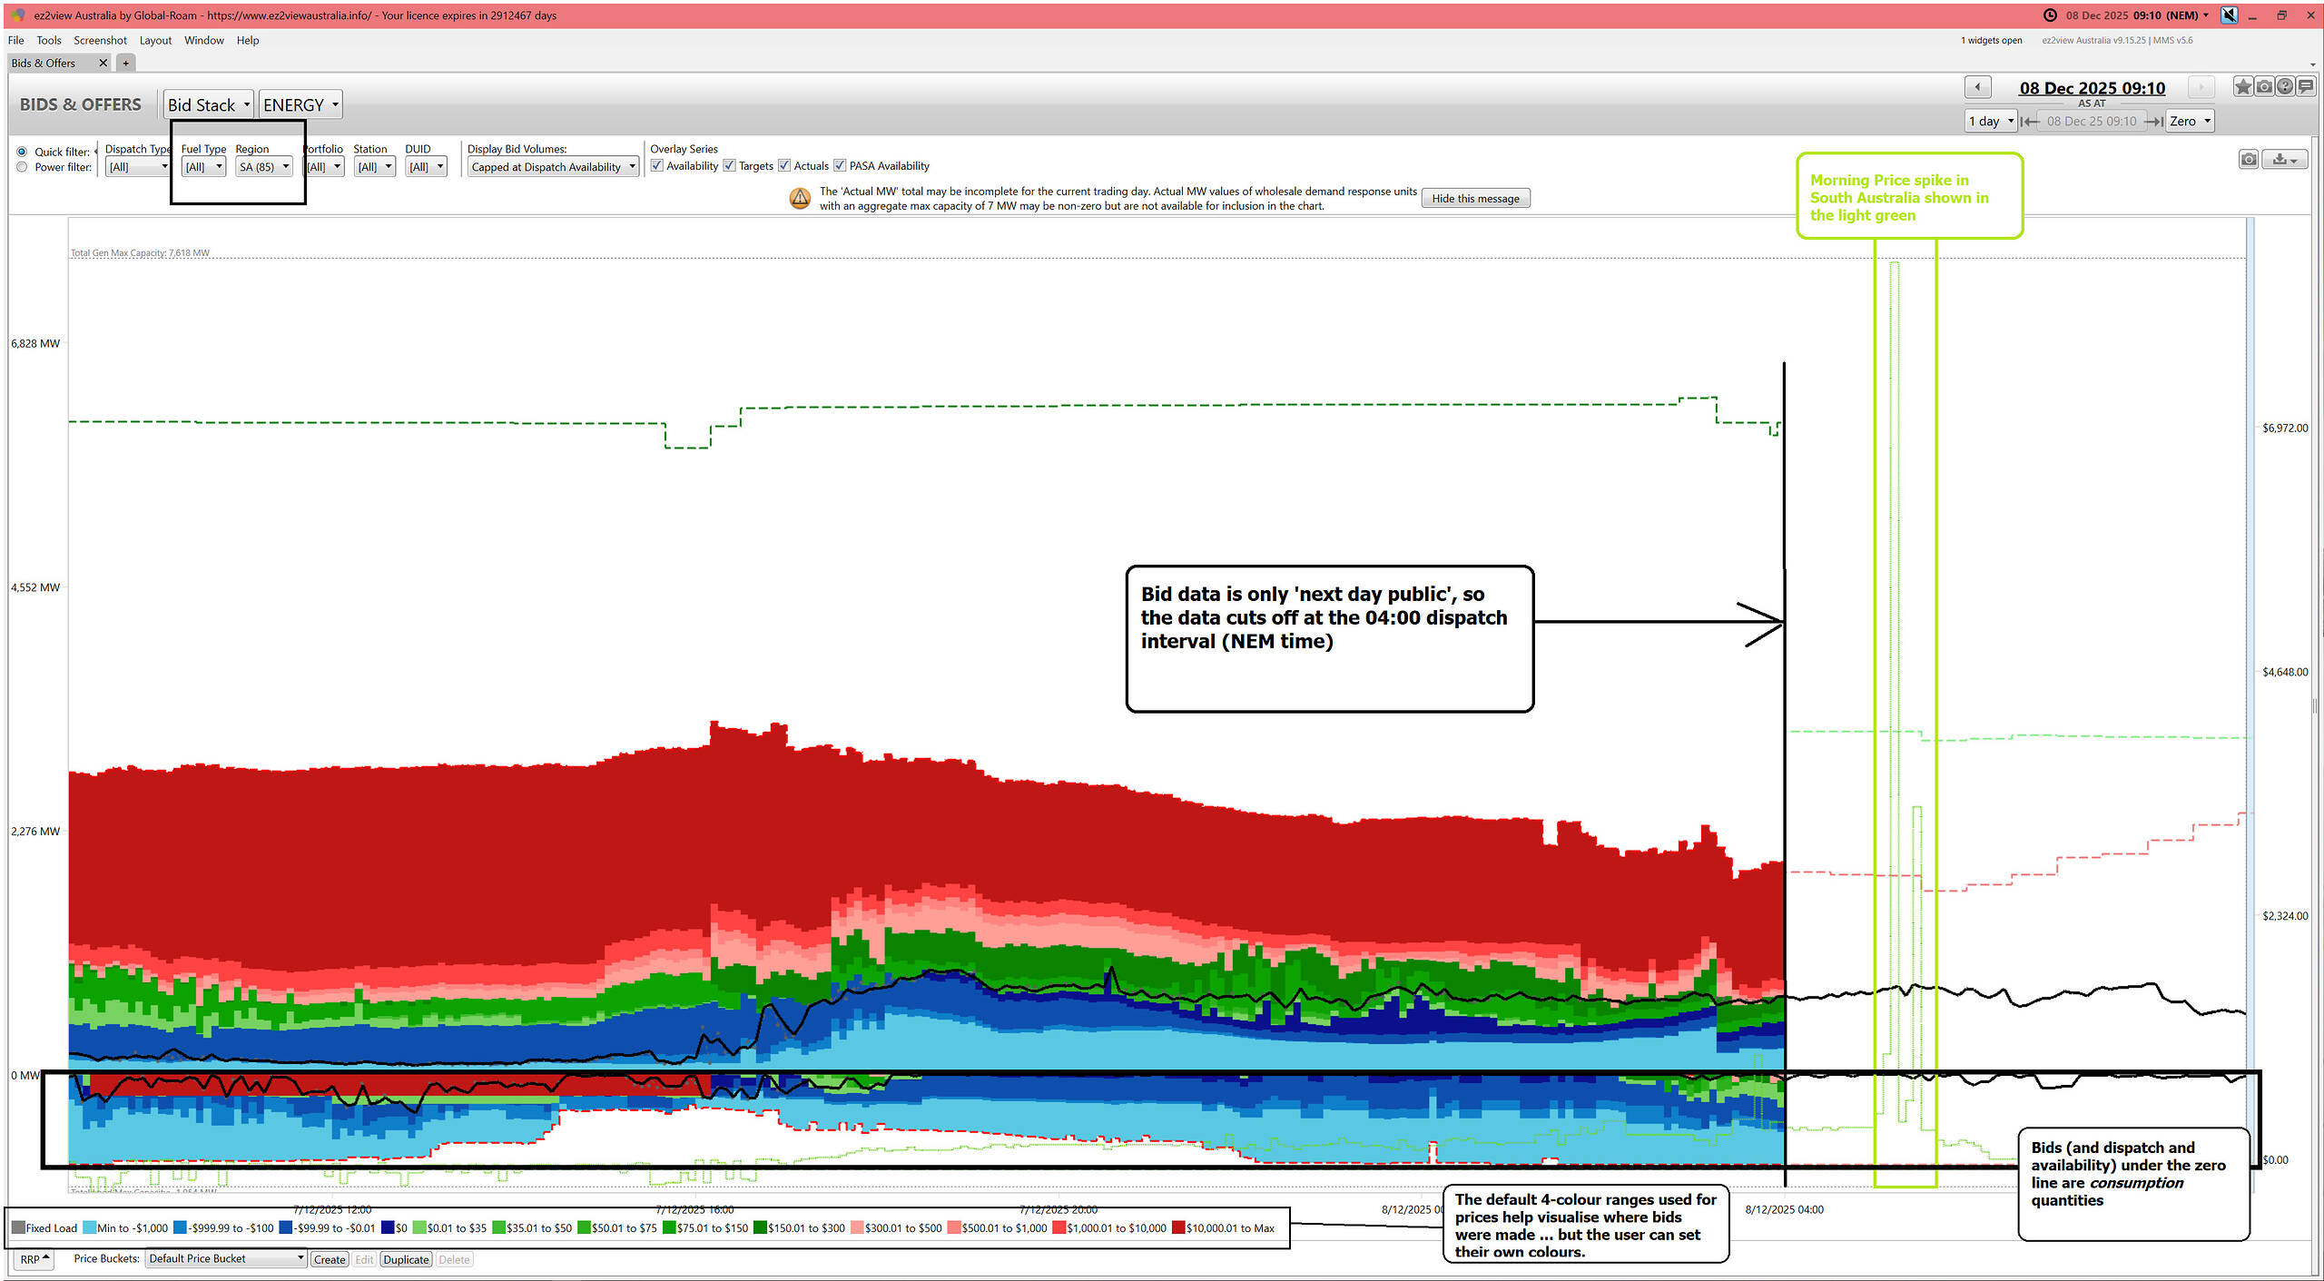Viewport: 2324px width, 1281px height.
Task: Click the add new tab plus icon
Action: click(x=125, y=63)
